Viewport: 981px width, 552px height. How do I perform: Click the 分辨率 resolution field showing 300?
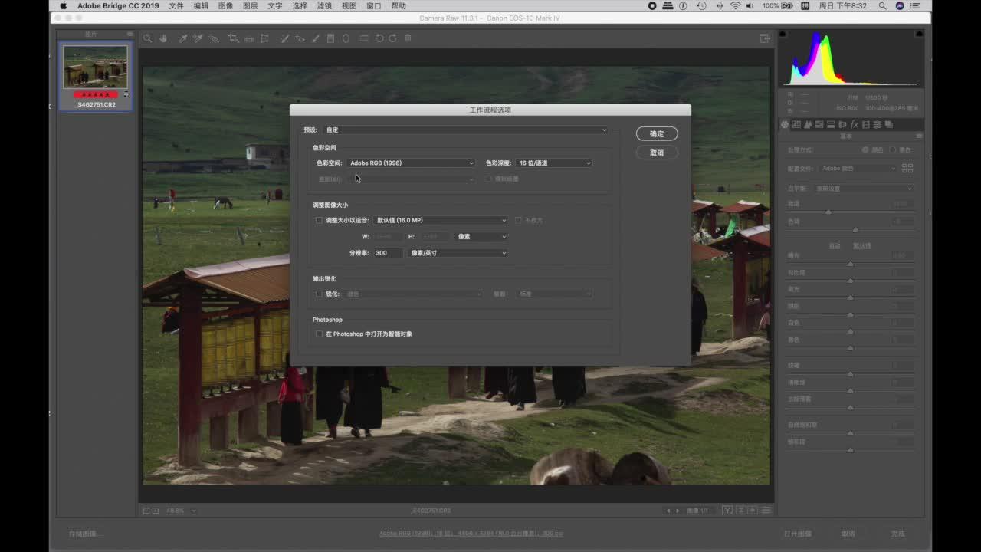tap(388, 253)
